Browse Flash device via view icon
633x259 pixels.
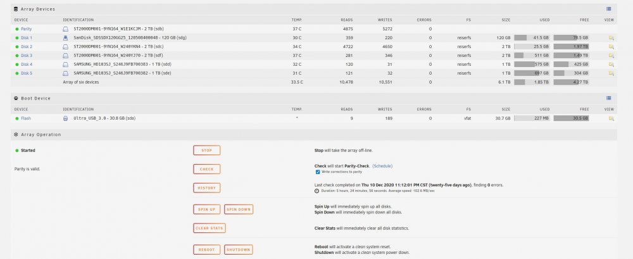click(611, 119)
